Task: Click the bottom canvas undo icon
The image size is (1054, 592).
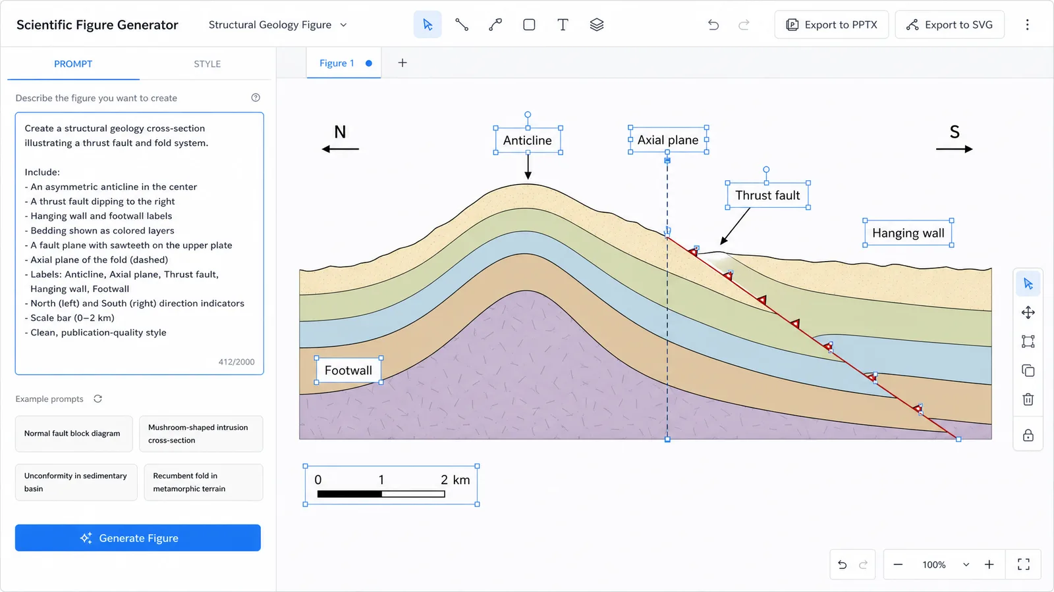Action: 842,564
